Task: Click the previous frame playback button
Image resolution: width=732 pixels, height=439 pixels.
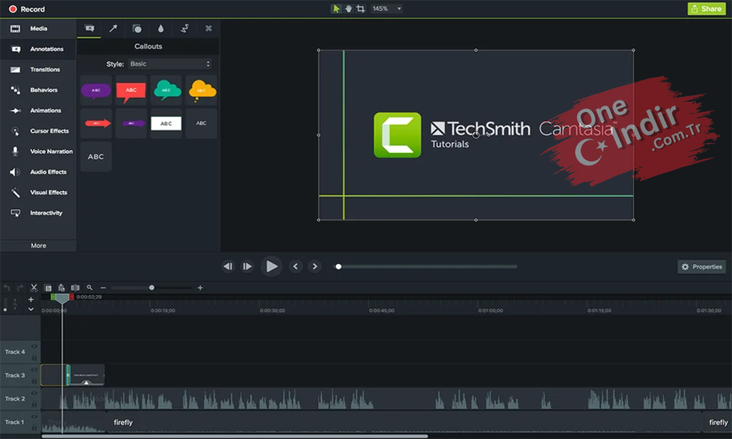Action: pos(228,266)
